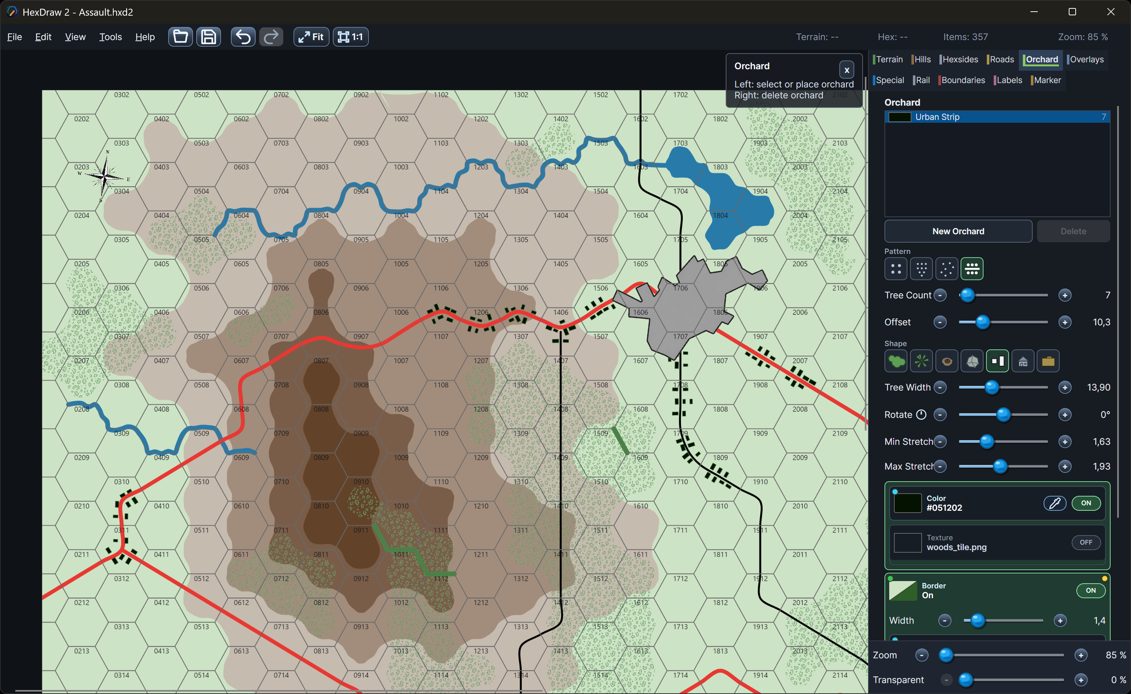Choose the tan briefcase-like box shape
This screenshot has height=694, width=1131.
pos(1048,361)
